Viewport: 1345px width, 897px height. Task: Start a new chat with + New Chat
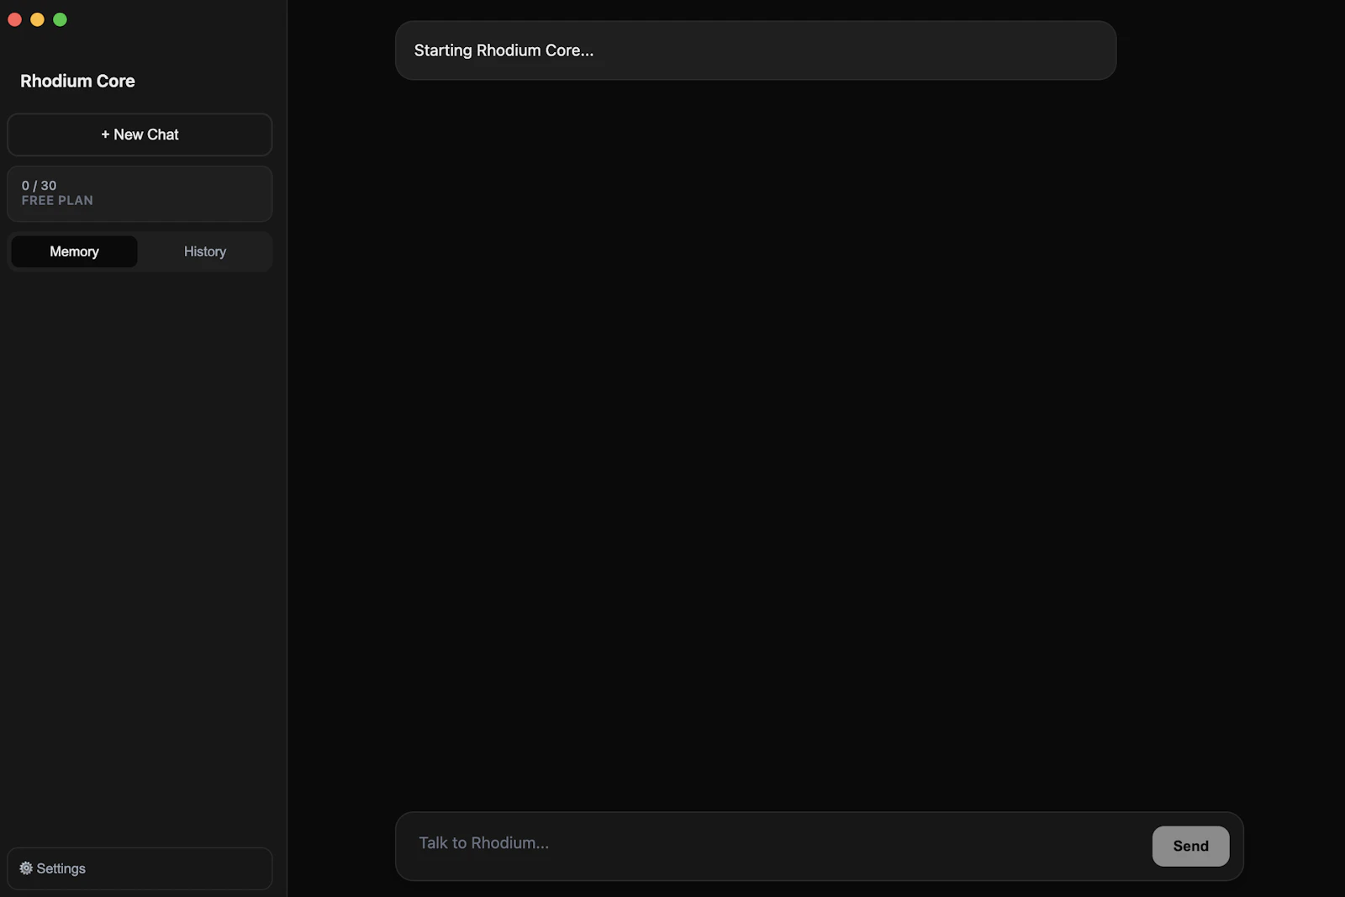tap(140, 135)
